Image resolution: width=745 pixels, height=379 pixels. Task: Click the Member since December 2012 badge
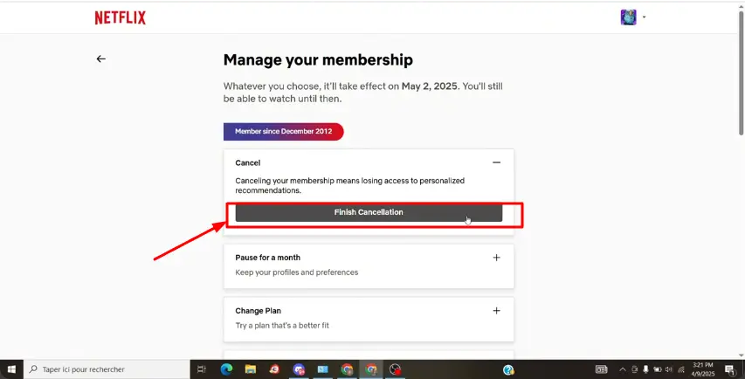coord(284,132)
